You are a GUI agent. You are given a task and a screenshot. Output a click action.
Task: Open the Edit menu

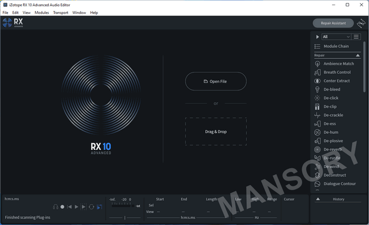[16, 13]
